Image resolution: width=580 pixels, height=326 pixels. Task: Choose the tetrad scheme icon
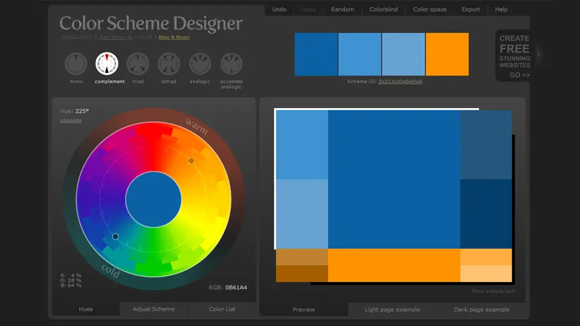[x=169, y=63]
